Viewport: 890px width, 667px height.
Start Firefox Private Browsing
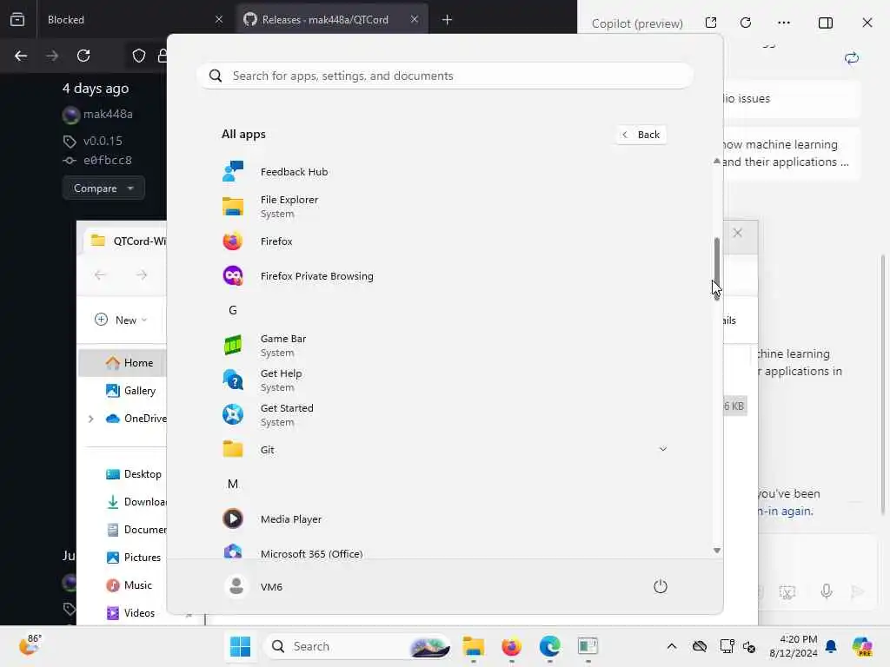coord(444,276)
